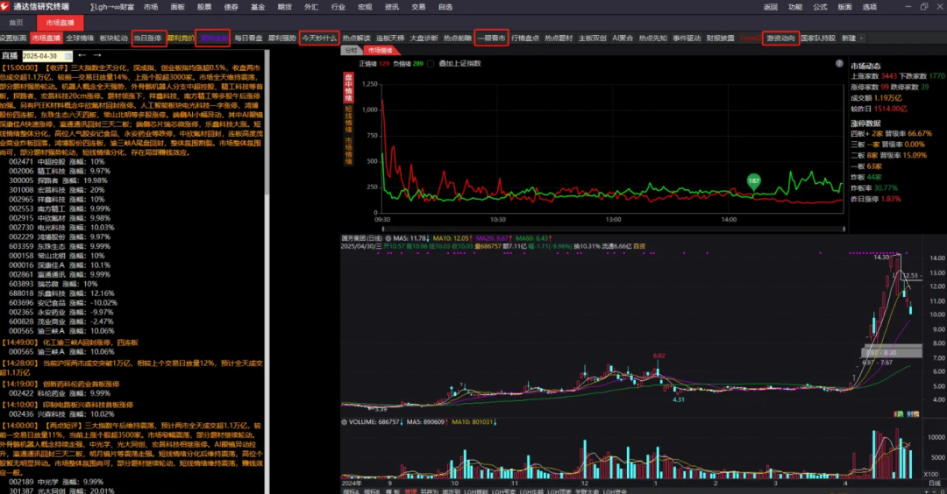Open the 犀利竞价 view

click(x=181, y=38)
